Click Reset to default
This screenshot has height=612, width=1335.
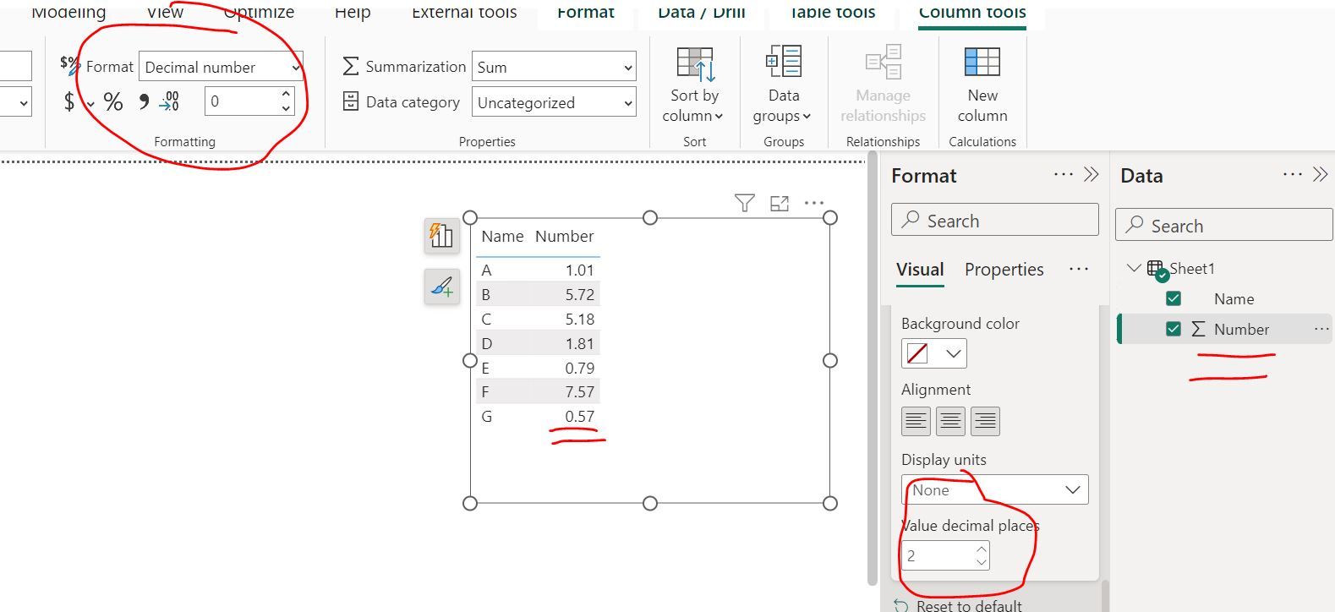click(x=959, y=605)
